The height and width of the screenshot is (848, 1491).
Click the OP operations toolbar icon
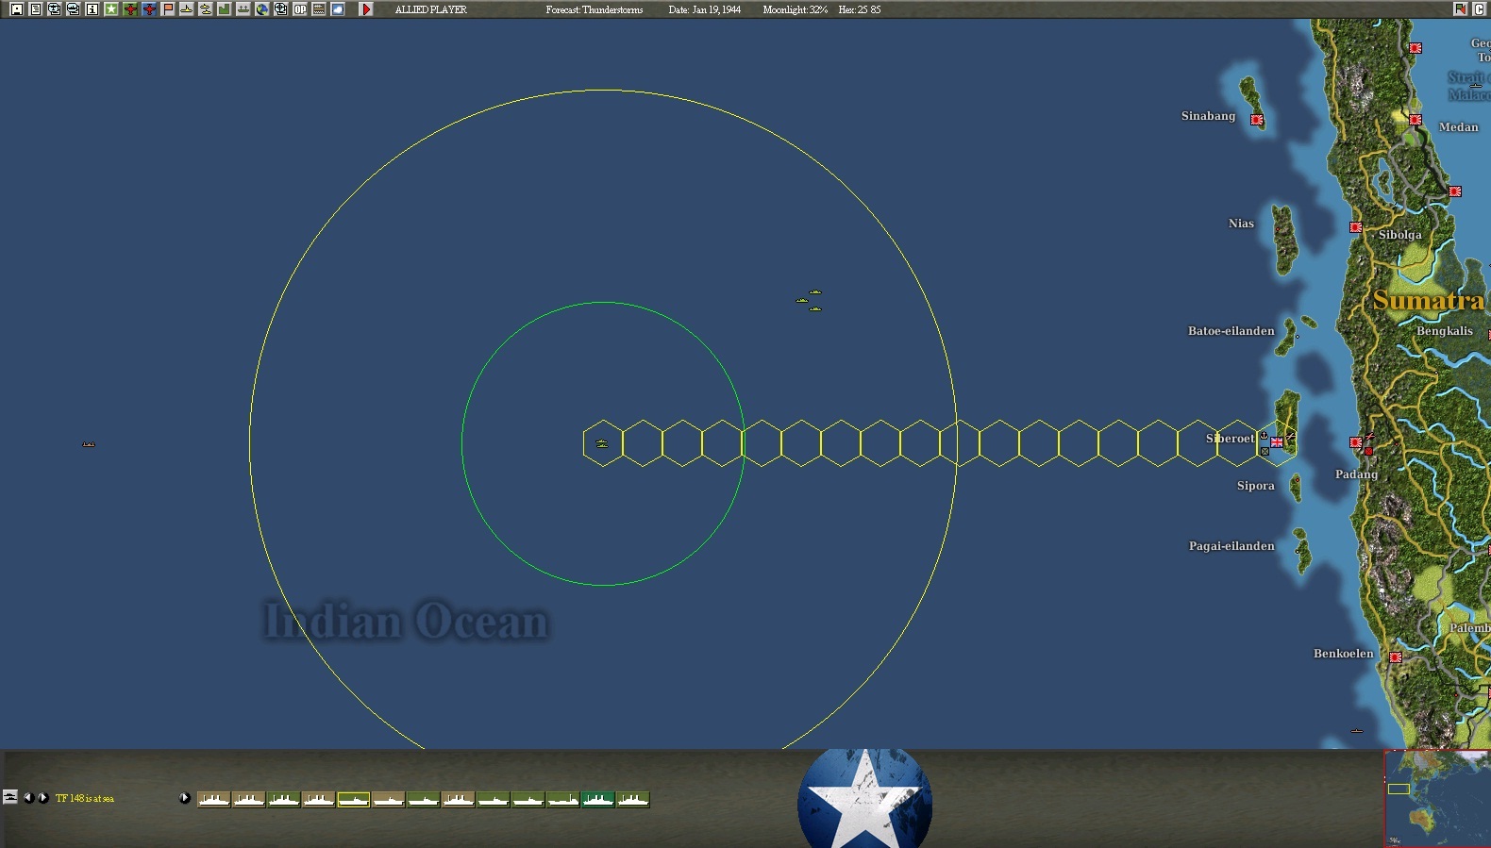pos(300,9)
